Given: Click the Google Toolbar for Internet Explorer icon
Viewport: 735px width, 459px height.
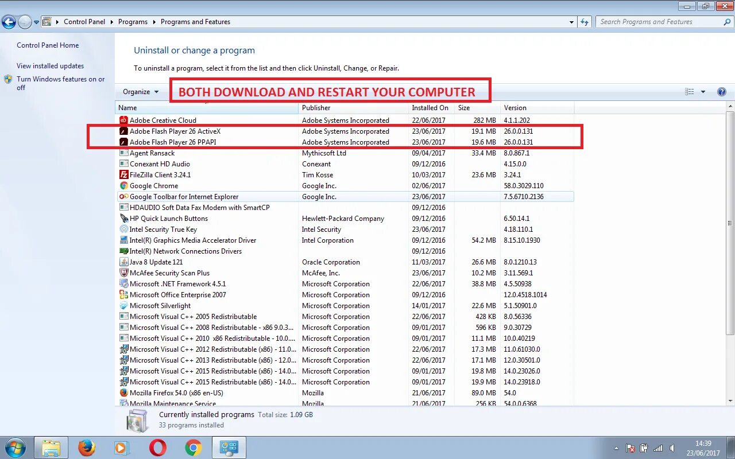Looking at the screenshot, I should pos(123,197).
